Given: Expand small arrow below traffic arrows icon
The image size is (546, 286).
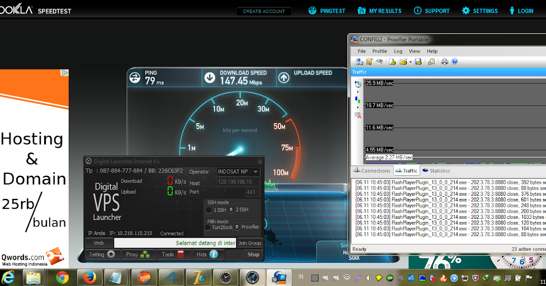Looking at the screenshot, I should pos(358,107).
